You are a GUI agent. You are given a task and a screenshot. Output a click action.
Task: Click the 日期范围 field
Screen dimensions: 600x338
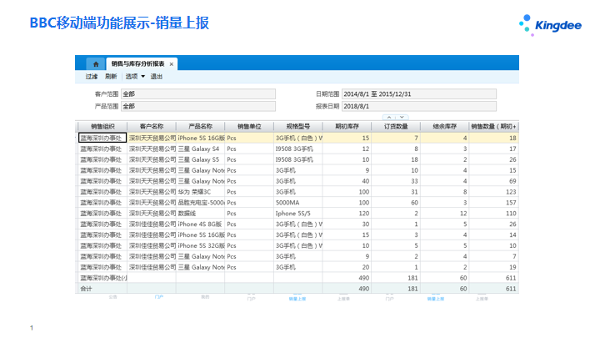419,93
